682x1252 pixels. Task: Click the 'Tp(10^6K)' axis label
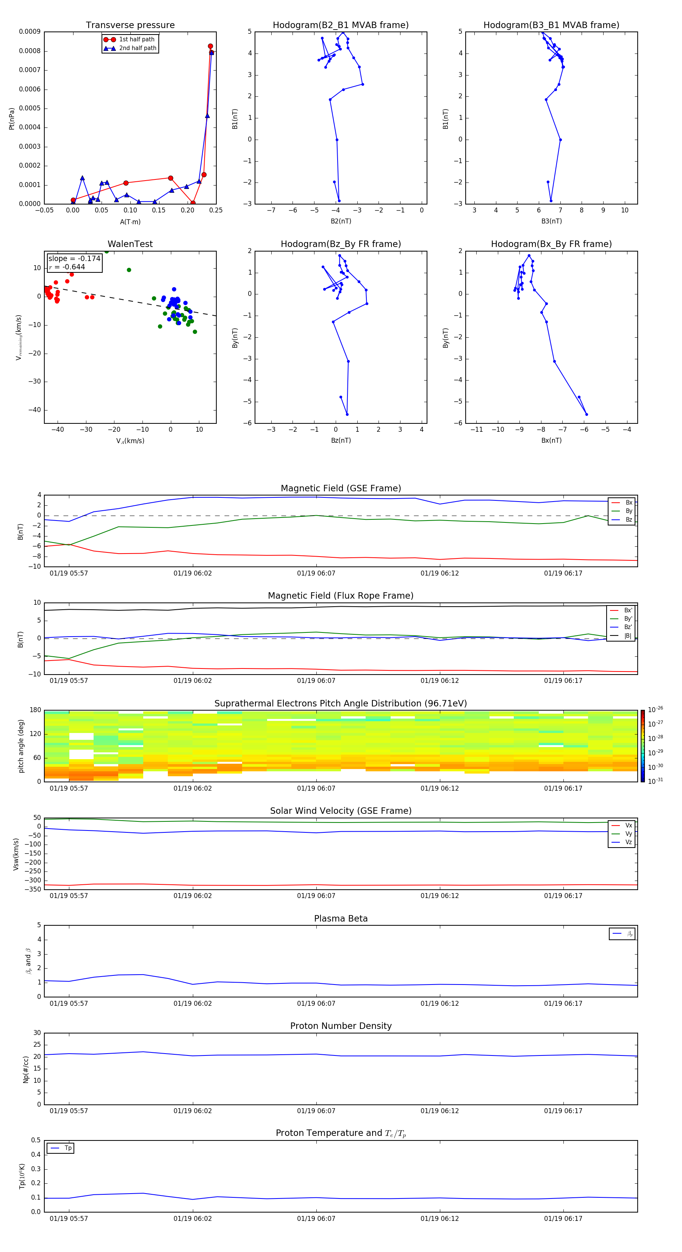(22, 1177)
